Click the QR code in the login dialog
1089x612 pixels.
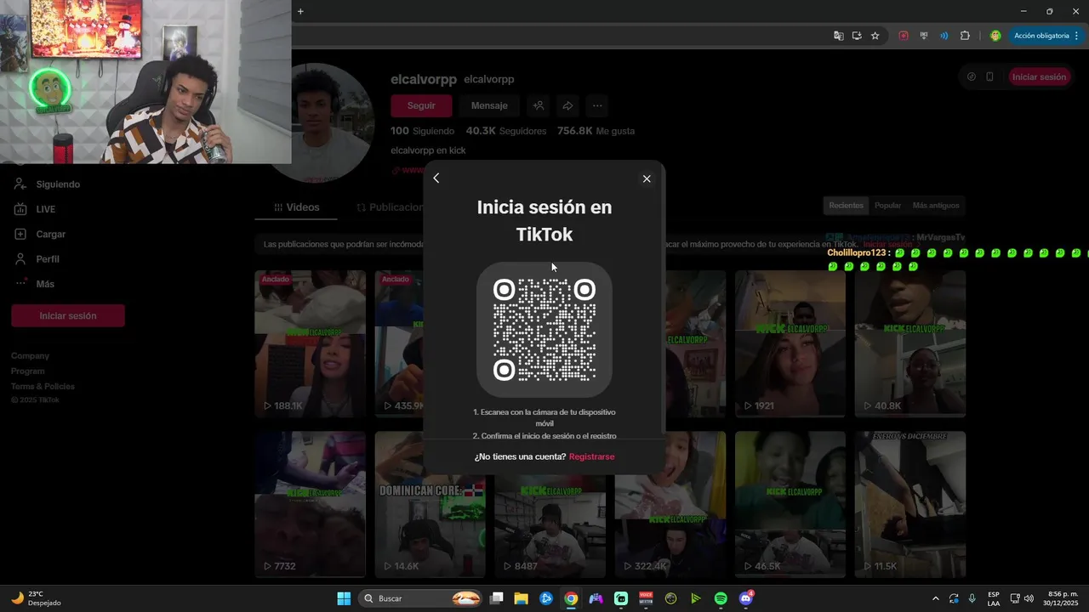[544, 330]
